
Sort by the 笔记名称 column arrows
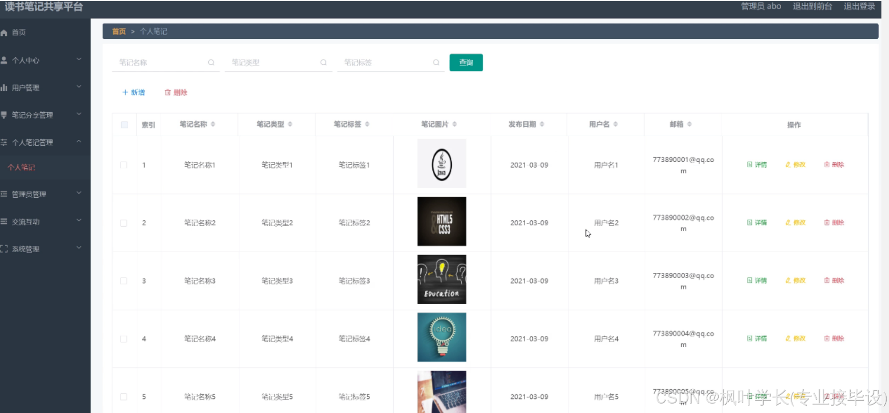pos(213,124)
